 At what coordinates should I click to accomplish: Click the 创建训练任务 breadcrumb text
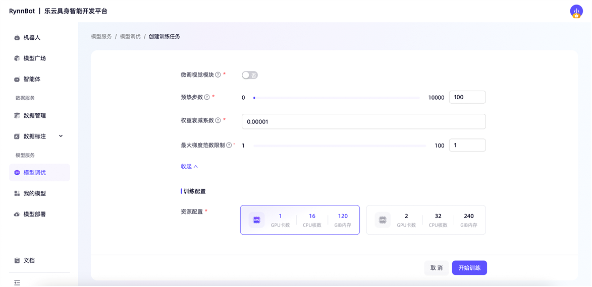(164, 37)
